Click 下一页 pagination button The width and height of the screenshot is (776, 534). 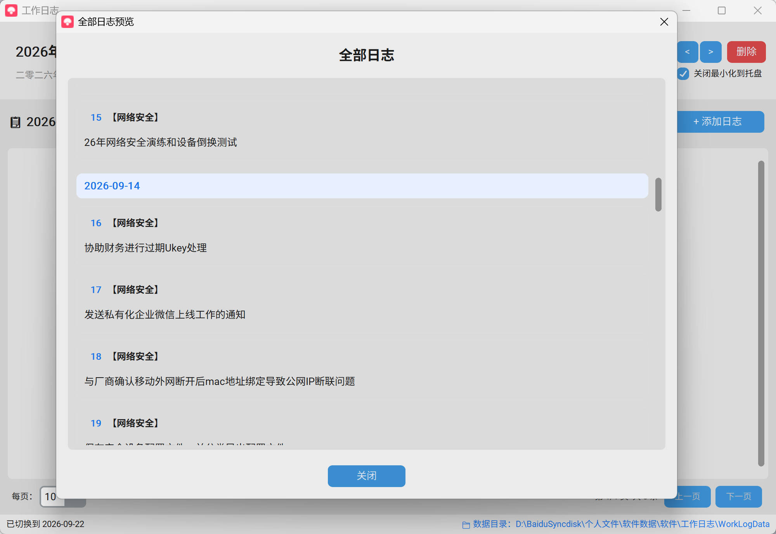(x=738, y=496)
